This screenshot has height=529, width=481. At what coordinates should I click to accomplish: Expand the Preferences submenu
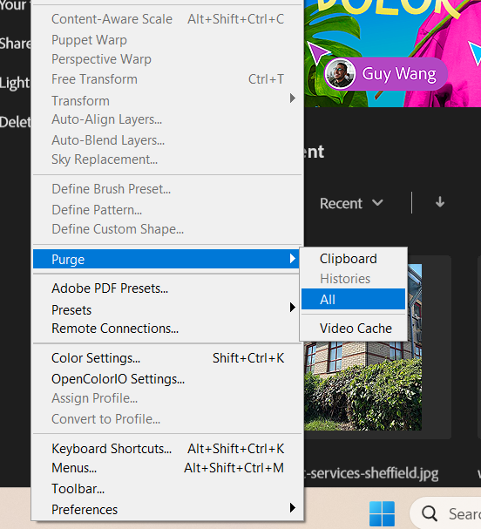pyautogui.click(x=167, y=509)
